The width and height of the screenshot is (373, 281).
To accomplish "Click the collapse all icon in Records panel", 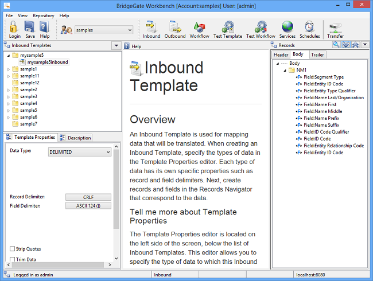I will click(x=355, y=45).
